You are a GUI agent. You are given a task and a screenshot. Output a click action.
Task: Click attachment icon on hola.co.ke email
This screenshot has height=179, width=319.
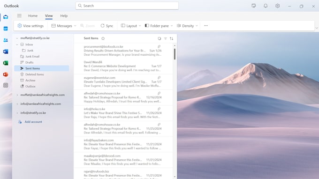point(159,109)
